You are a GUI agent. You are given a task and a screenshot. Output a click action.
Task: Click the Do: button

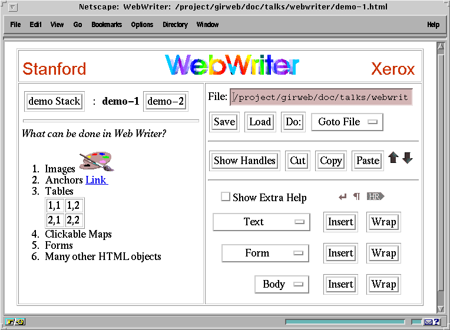293,122
